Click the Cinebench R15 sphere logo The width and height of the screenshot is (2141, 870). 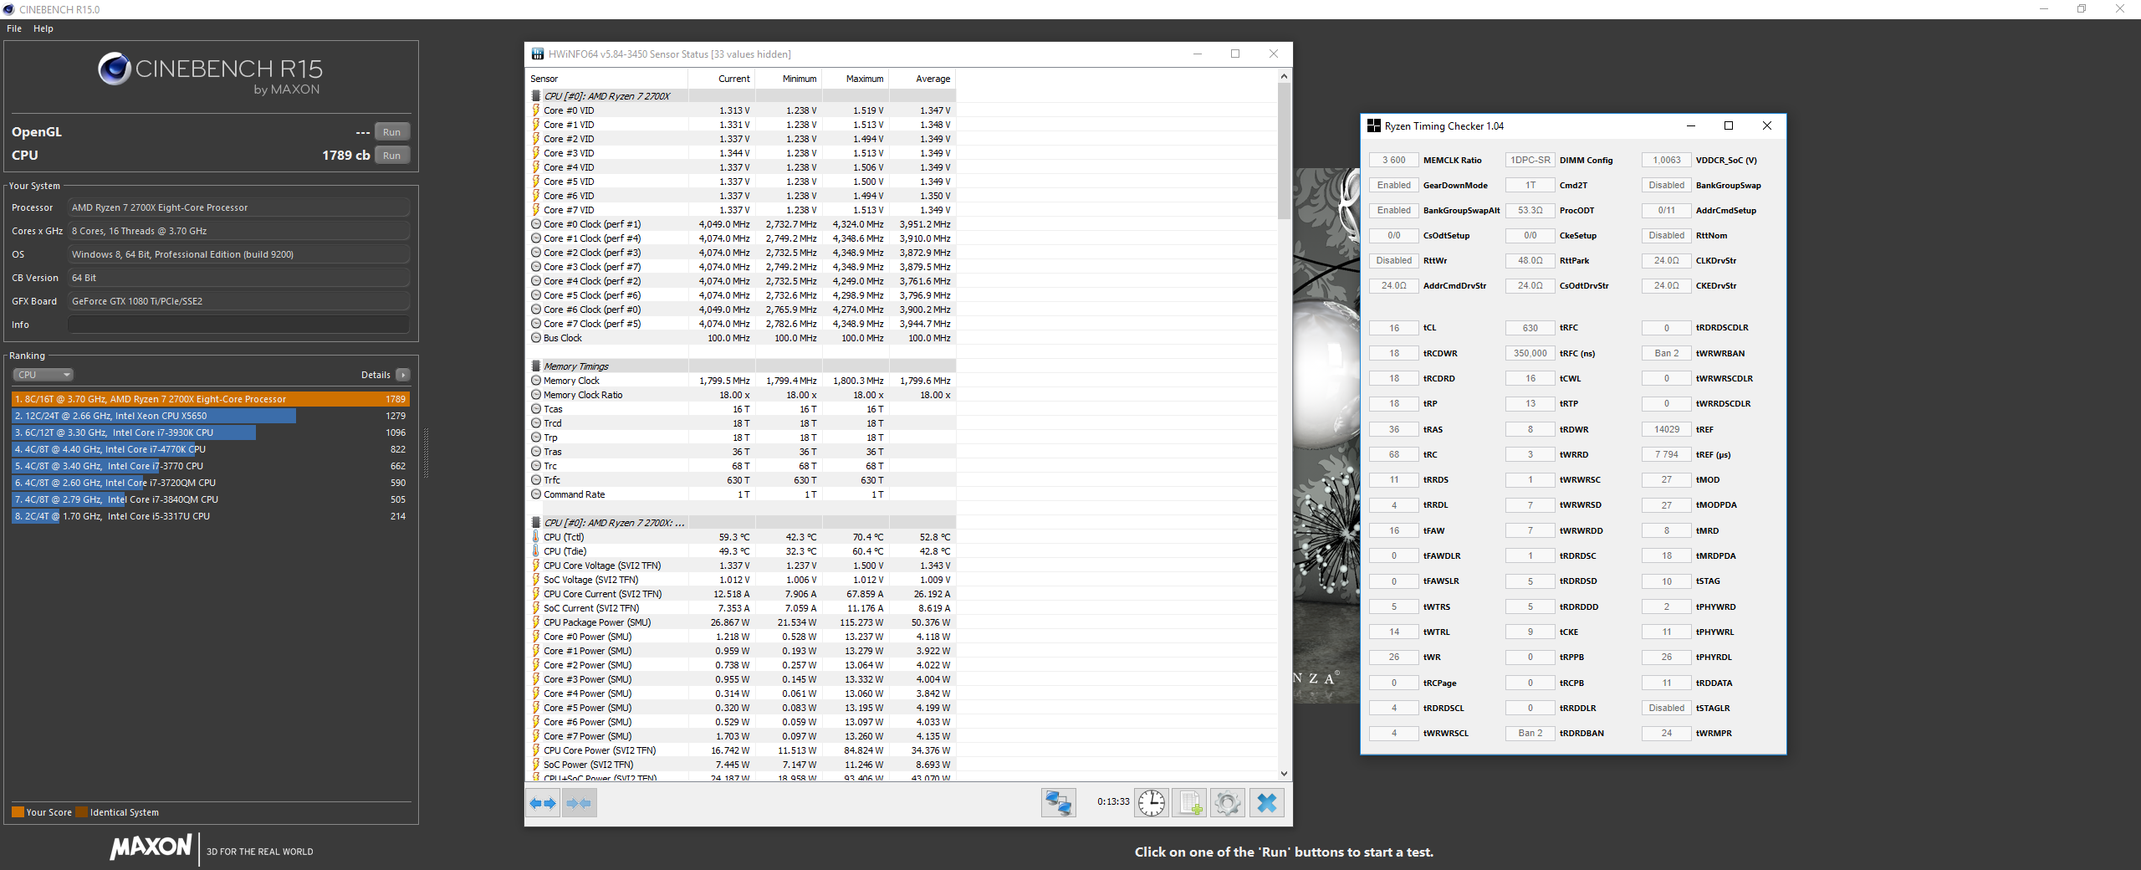pos(115,69)
